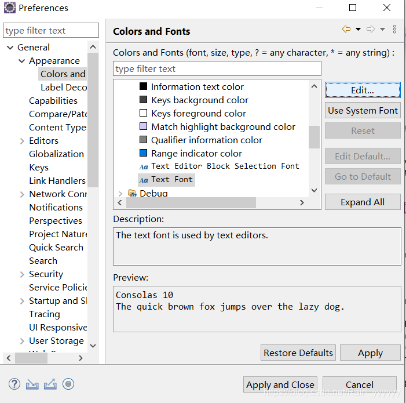The width and height of the screenshot is (406, 403).
Task: Click font list scroll down arrow
Action: [x=314, y=191]
